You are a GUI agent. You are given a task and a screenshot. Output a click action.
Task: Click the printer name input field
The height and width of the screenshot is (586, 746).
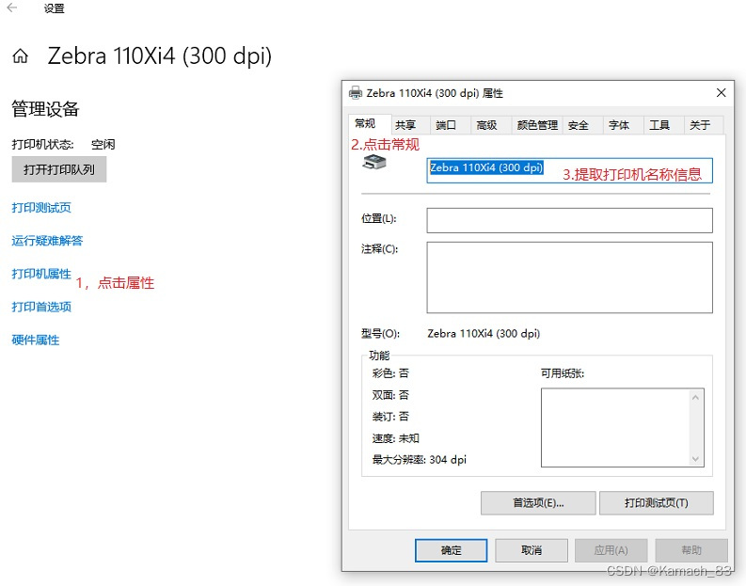coord(569,170)
